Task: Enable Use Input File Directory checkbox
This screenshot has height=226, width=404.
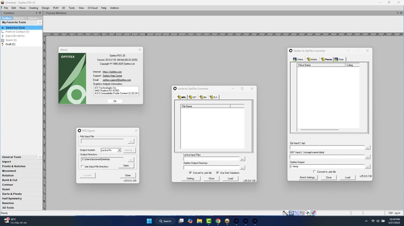Action: 82,166
